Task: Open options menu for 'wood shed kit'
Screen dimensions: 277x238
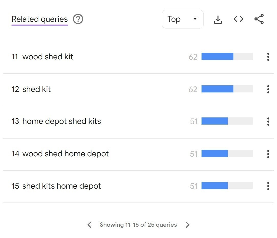Action: click(x=268, y=57)
